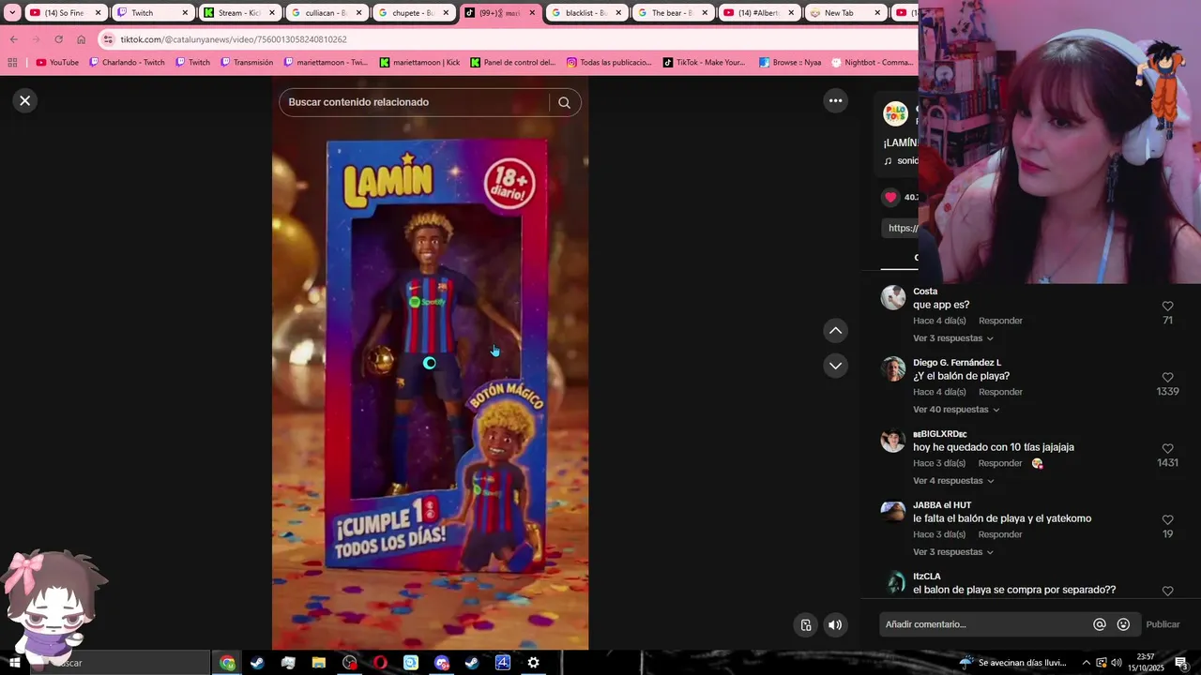1201x675 pixels.
Task: Open the apps grid in bookmarks bar
Action: coord(12,63)
